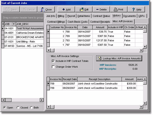Select job 04-4001 California Dream Estates
The width and height of the screenshot is (153, 115).
click(23, 33)
